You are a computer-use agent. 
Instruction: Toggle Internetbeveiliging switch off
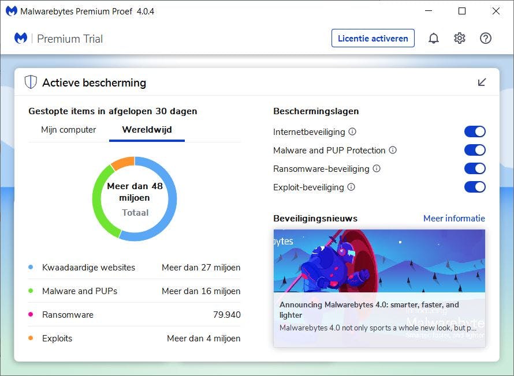(x=475, y=131)
